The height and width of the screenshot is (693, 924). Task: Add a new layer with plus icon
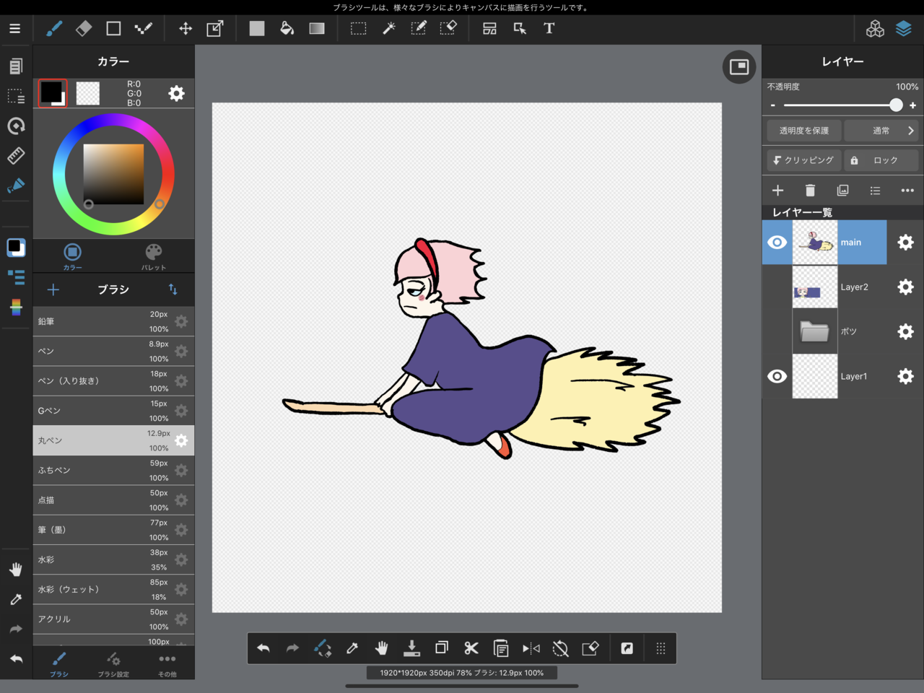[777, 191]
